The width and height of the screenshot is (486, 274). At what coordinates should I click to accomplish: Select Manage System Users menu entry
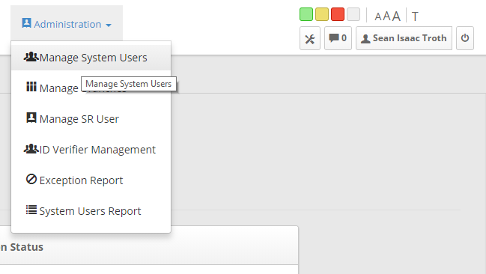[x=91, y=58]
